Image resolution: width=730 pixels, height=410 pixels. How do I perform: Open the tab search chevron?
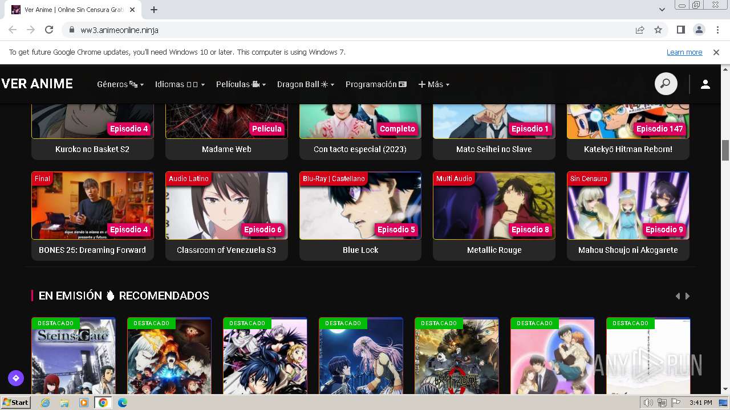click(662, 10)
